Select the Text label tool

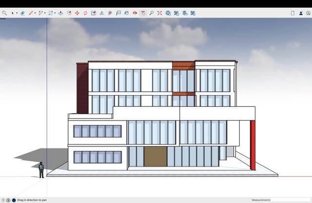tap(118, 13)
